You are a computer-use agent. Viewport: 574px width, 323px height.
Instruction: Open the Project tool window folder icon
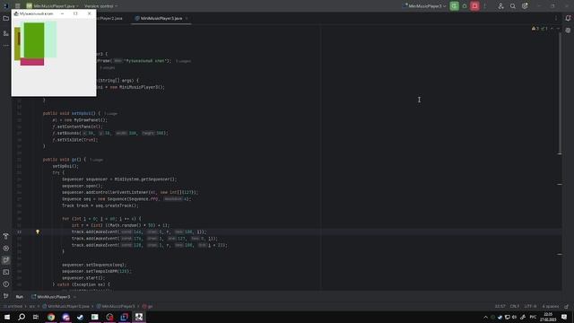pyautogui.click(x=6, y=18)
